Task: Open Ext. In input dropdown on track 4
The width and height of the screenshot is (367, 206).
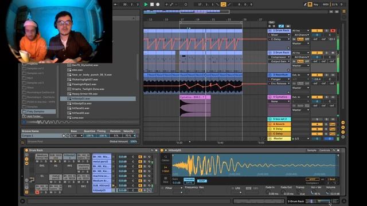Action: point(300,97)
